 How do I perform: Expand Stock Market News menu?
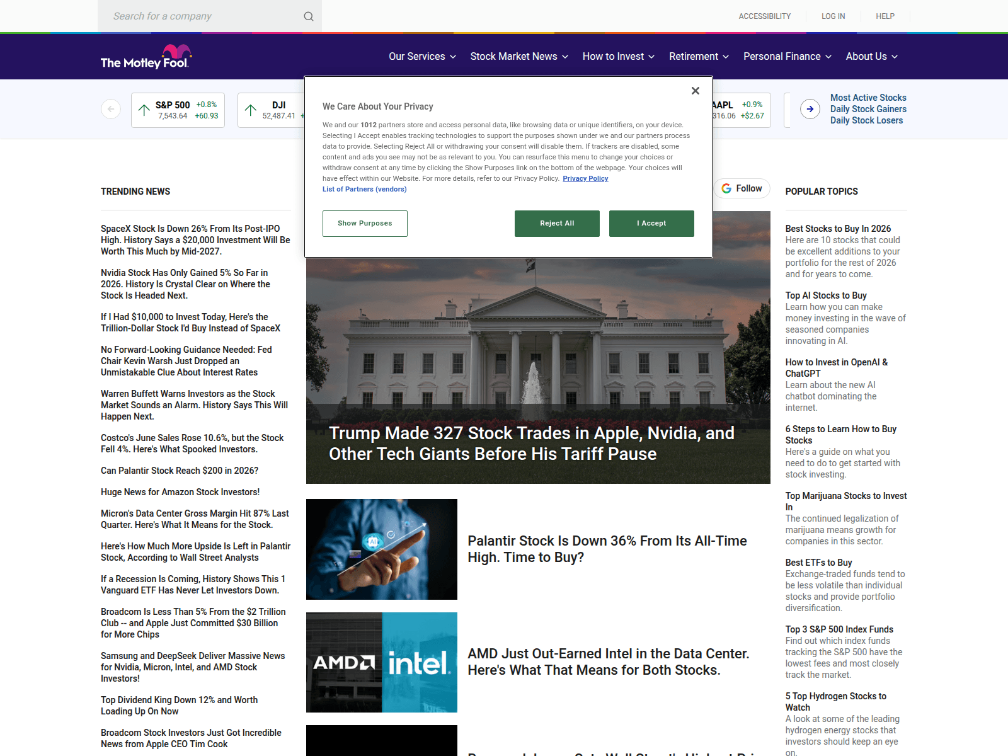519,57
